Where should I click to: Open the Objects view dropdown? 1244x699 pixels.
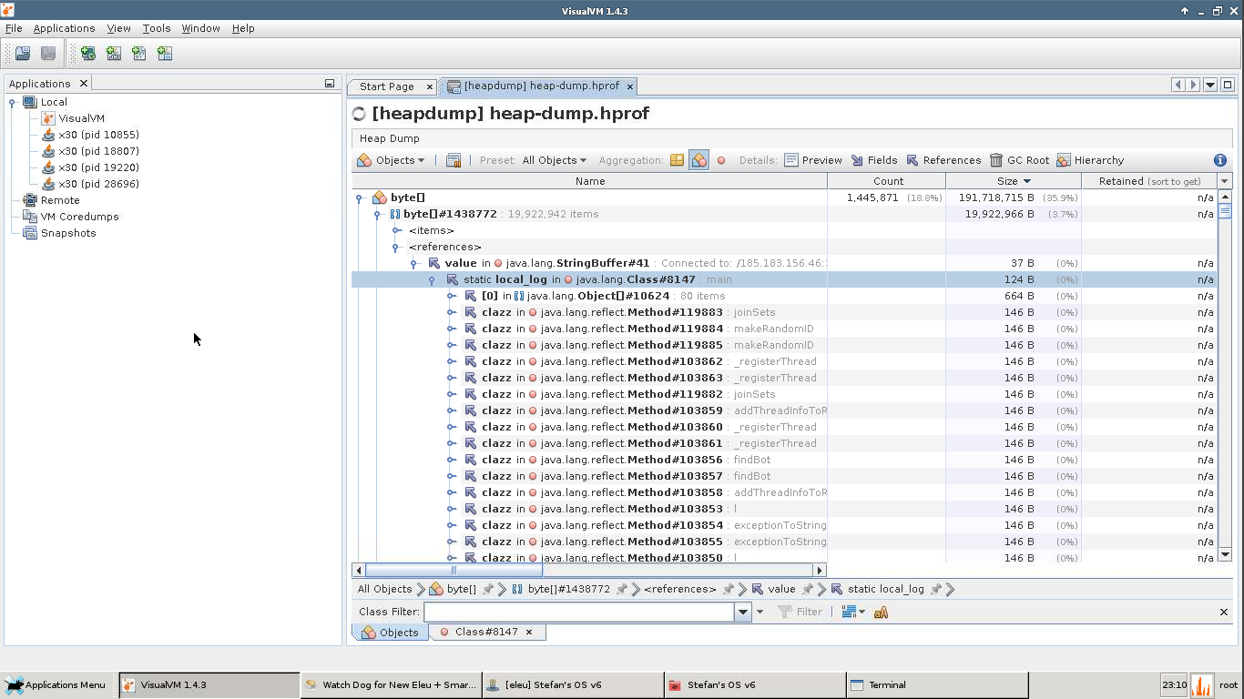[x=392, y=160]
